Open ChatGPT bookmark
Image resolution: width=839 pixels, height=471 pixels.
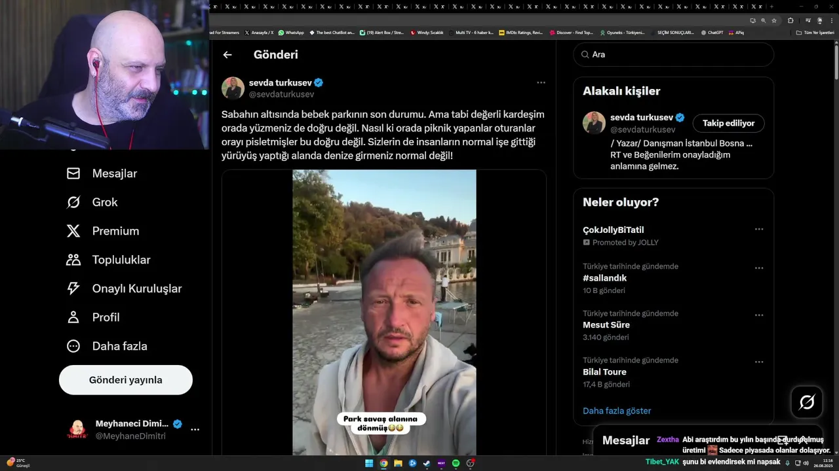click(712, 33)
